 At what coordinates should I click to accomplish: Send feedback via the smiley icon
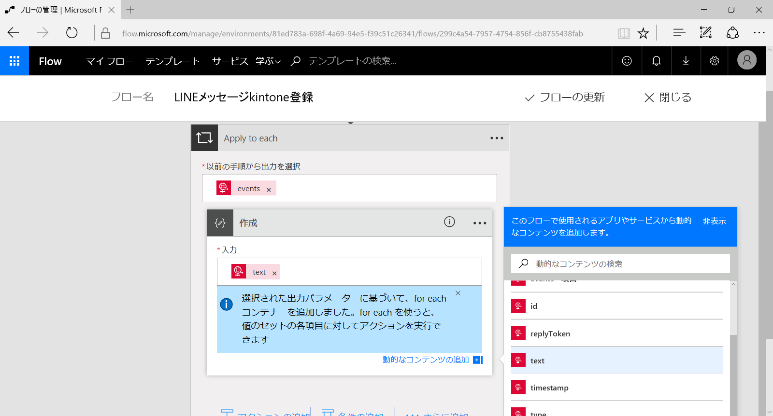[627, 61]
